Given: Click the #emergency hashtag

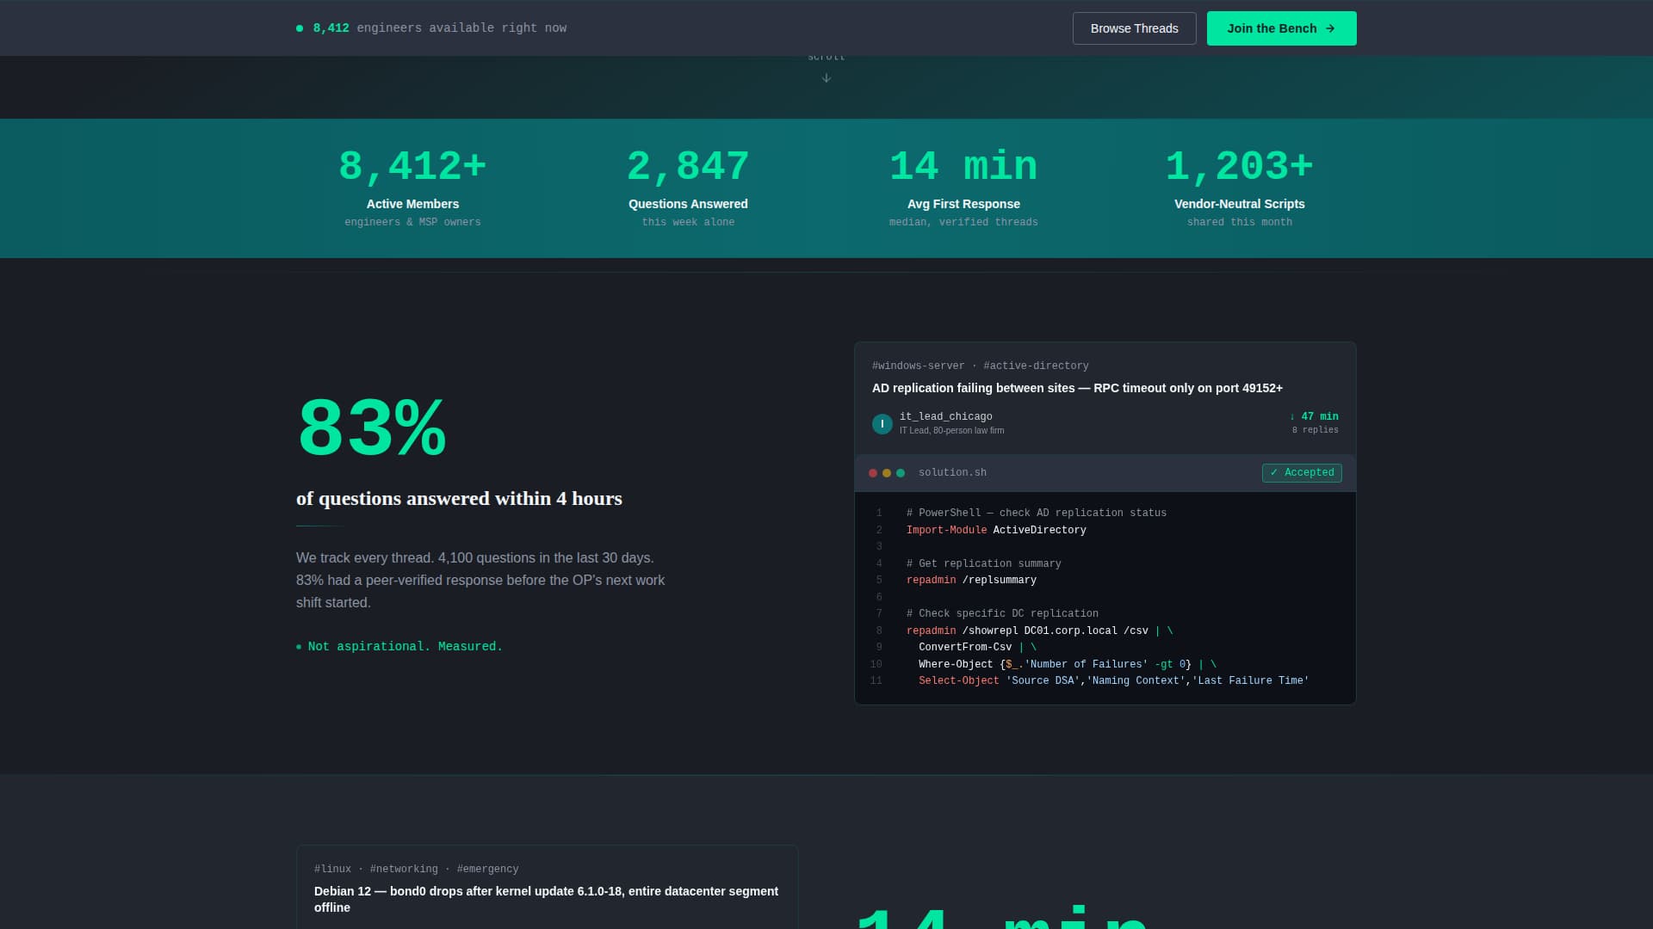Looking at the screenshot, I should tap(487, 869).
